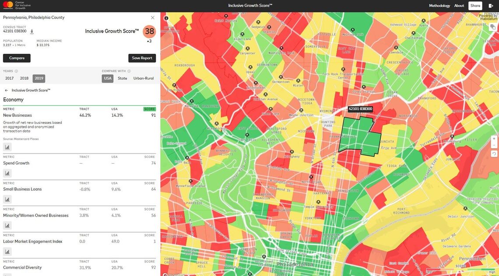Click the exit/sign-out icon in top bar
This screenshot has height=276, width=499.
click(x=491, y=6)
